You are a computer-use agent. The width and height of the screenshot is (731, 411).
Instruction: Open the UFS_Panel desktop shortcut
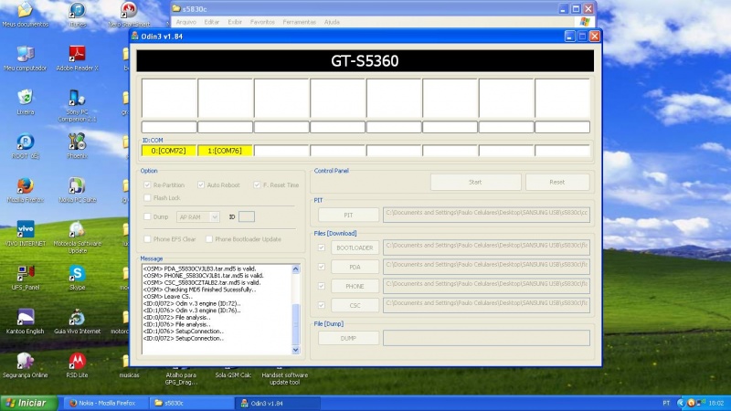click(26, 278)
